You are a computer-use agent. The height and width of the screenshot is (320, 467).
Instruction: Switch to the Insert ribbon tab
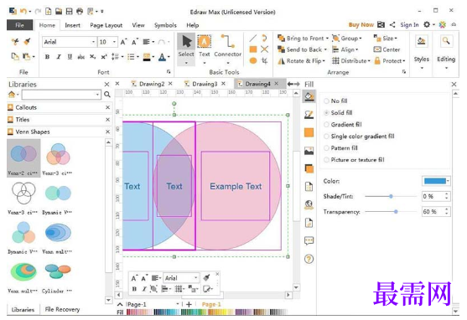(72, 25)
